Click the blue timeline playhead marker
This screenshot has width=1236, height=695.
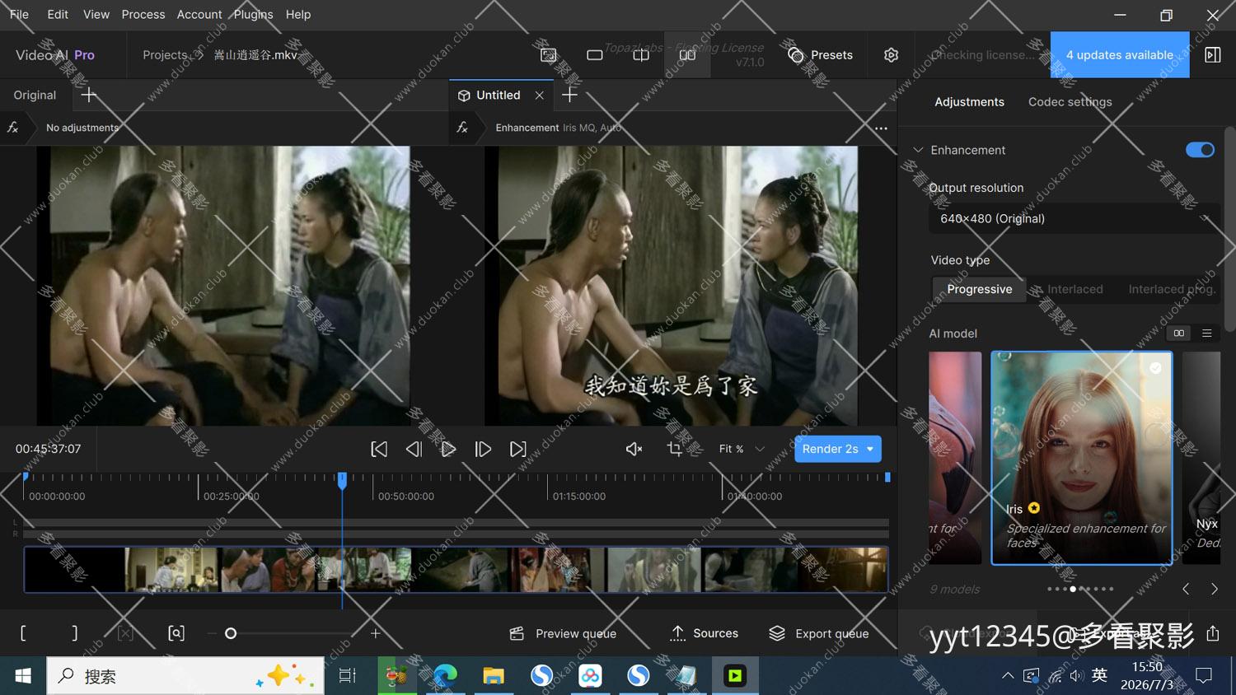(342, 480)
